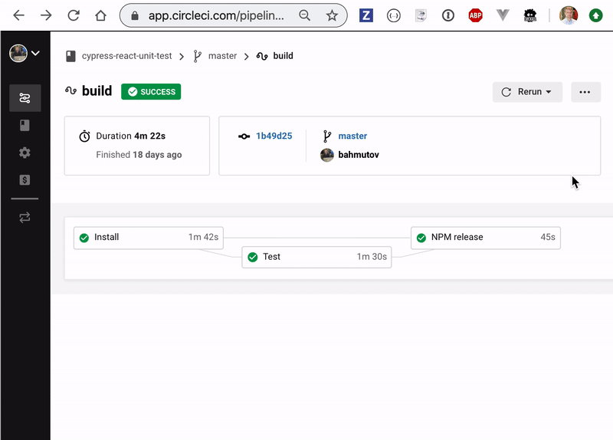Click the "1m 30s" Test duration
This screenshot has height=440, width=613.
tap(372, 257)
